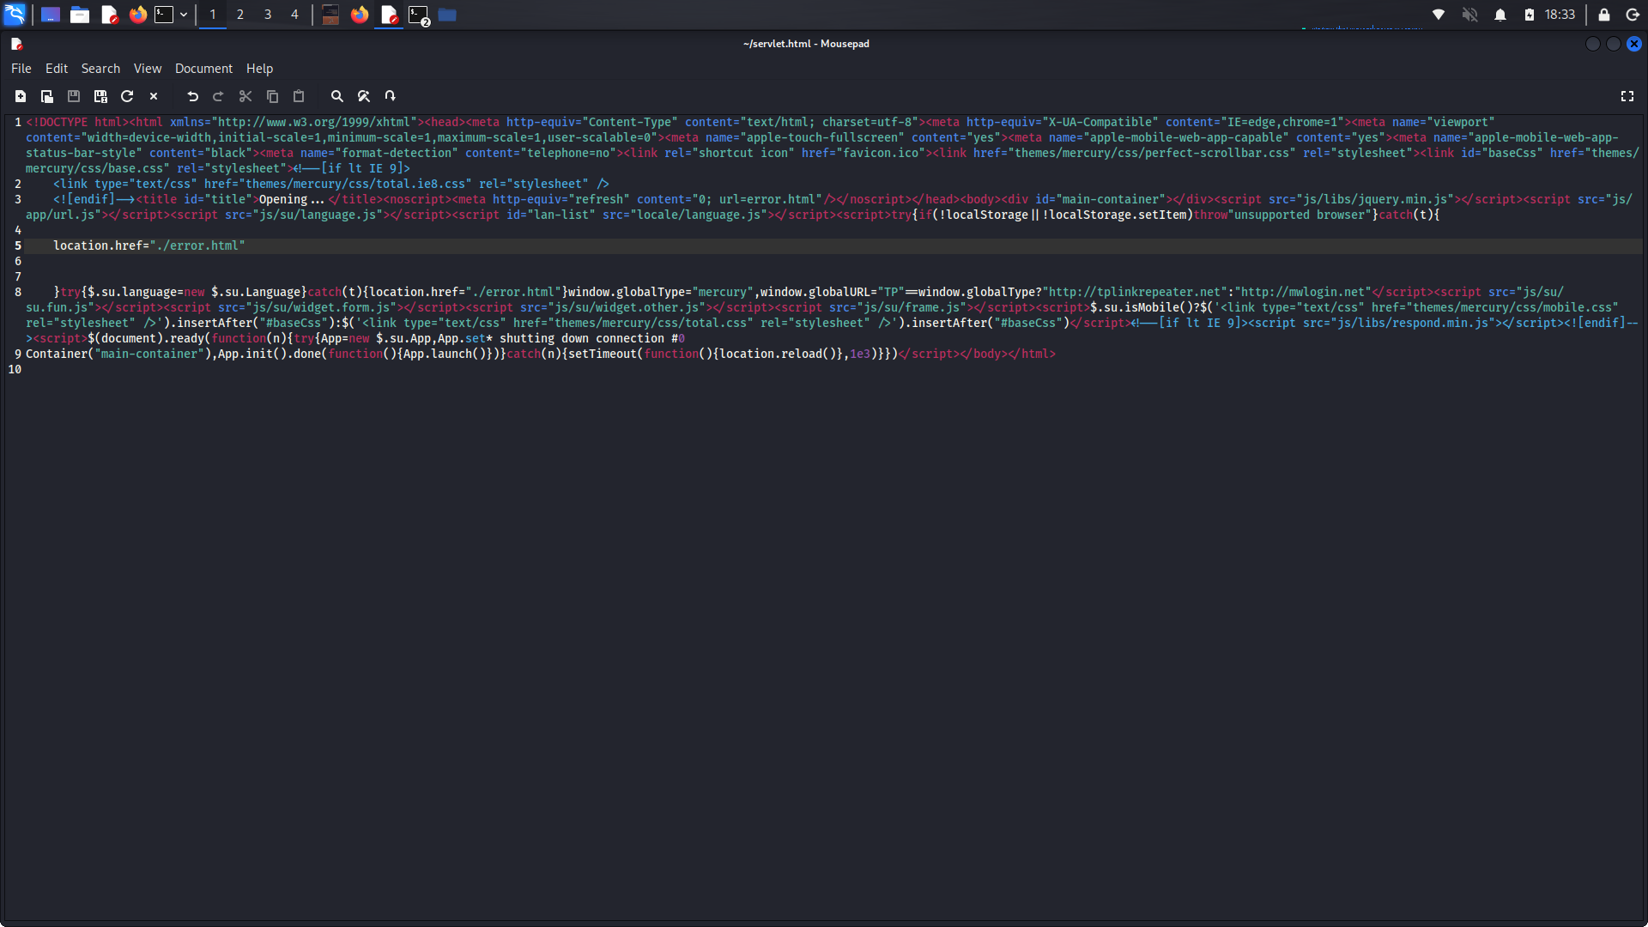Launch Firefox from panel launcher
1648x927 pixels.
pyautogui.click(x=137, y=15)
